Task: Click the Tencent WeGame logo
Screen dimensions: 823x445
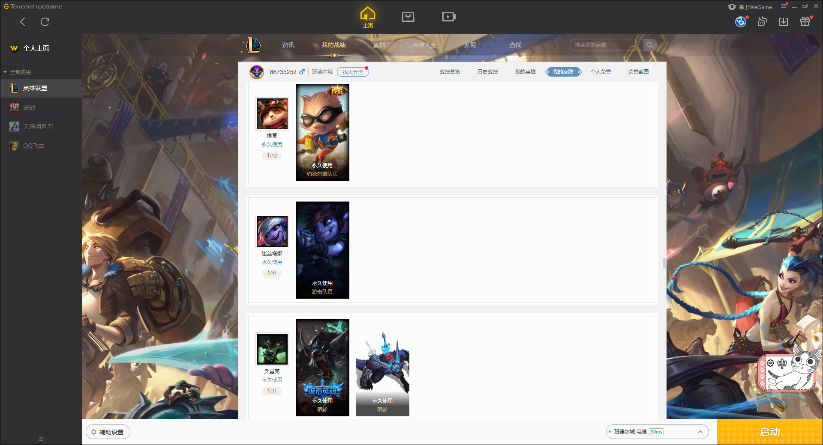Action: pos(33,6)
